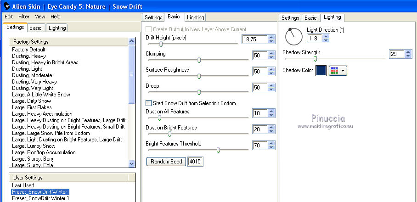The image size is (417, 202).
Task: Select Dusting, Heavy in Bright Areas preset
Action: [45, 62]
